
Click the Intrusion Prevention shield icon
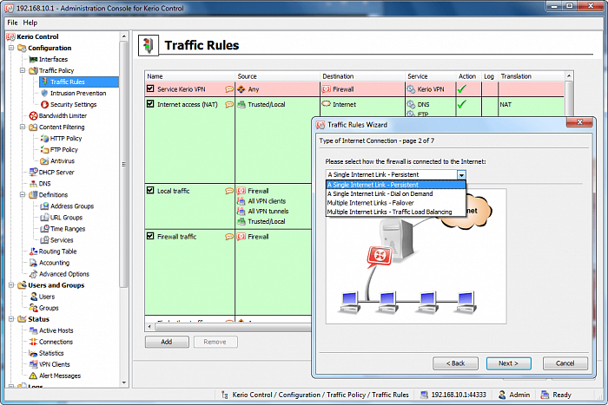(x=44, y=93)
